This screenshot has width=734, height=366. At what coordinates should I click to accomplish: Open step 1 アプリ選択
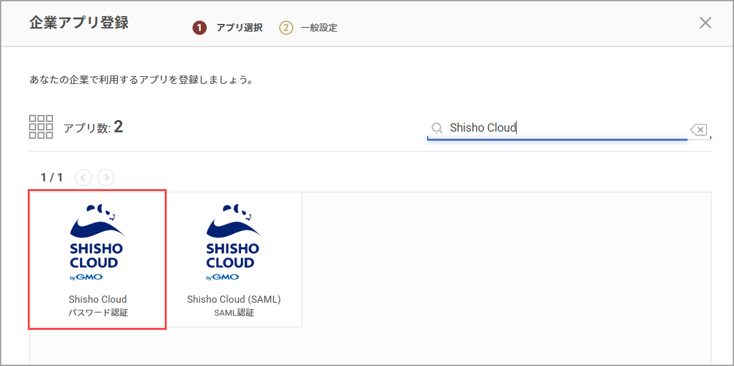pyautogui.click(x=227, y=28)
